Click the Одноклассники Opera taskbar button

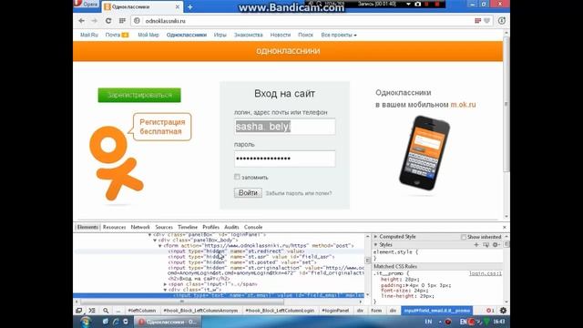[168, 322]
